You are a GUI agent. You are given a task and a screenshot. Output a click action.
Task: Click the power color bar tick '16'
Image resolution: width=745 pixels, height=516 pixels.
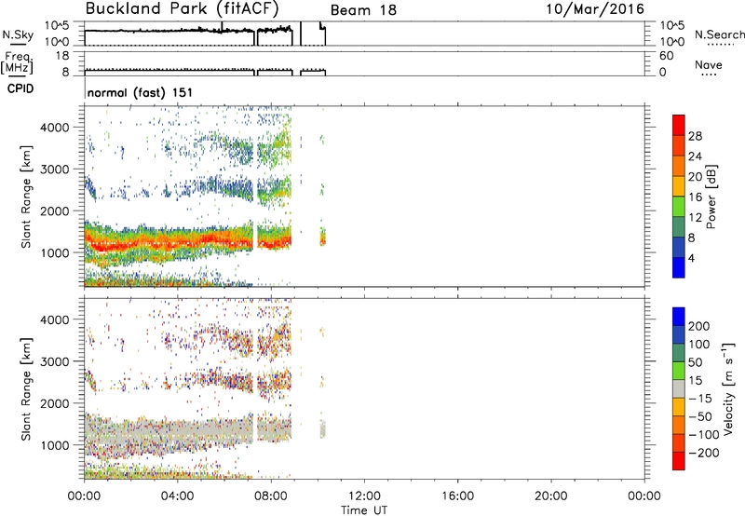point(695,197)
